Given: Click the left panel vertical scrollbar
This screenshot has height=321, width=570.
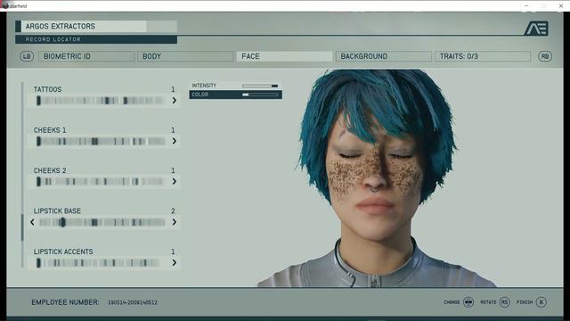Looking at the screenshot, I should point(22,175).
